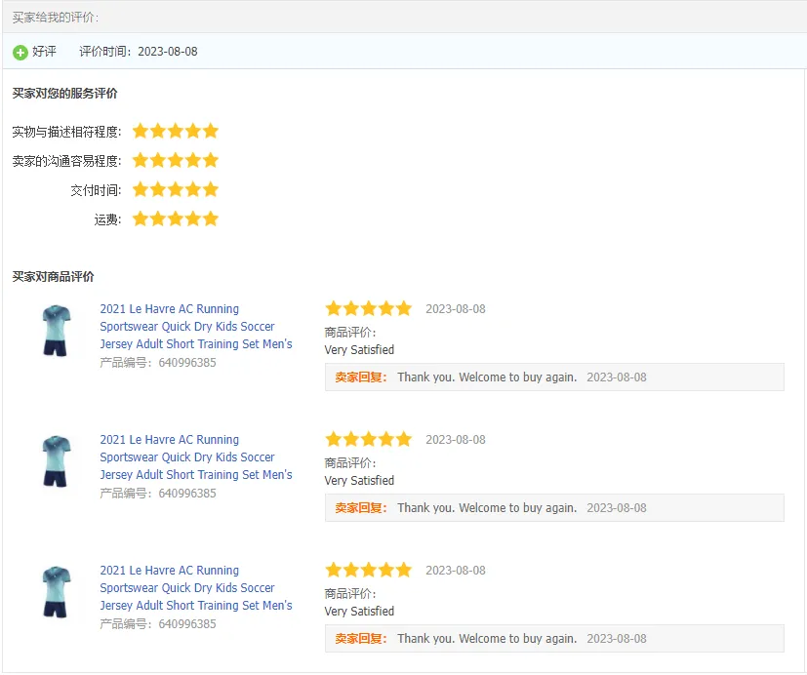The height and width of the screenshot is (675, 807).
Task: Click the stars beside 实物与描述相符程度
Action: pos(176,131)
